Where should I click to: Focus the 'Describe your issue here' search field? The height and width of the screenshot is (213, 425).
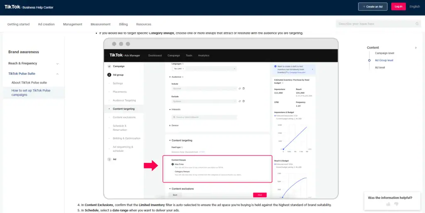click(379, 24)
